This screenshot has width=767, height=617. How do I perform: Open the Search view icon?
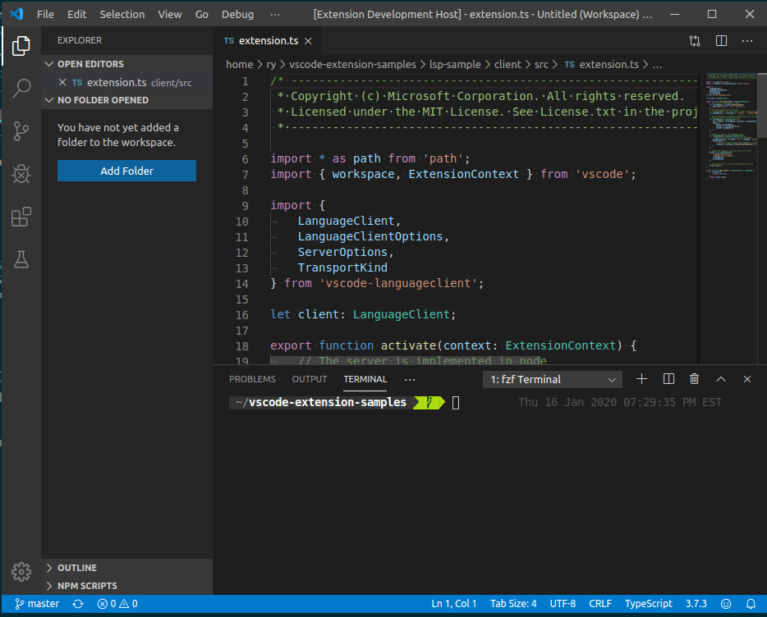21,89
